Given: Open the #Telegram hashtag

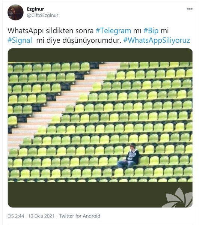Looking at the screenshot, I should tap(113, 31).
